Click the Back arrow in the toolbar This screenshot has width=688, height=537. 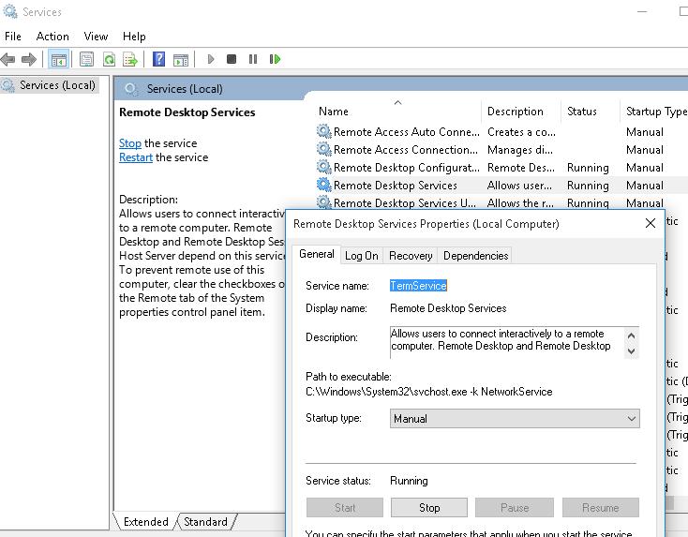(8, 59)
